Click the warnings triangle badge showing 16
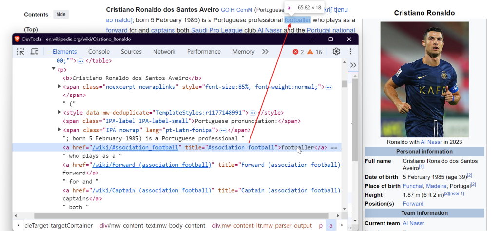 [314, 52]
